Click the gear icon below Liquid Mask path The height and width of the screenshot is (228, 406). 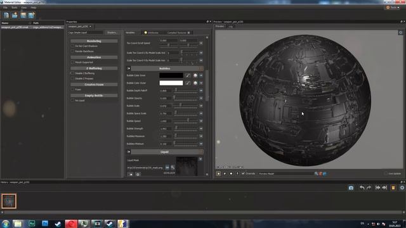coord(138,175)
